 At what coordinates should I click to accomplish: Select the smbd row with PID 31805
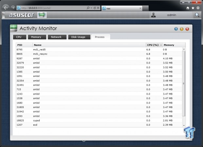click(x=99, y=107)
